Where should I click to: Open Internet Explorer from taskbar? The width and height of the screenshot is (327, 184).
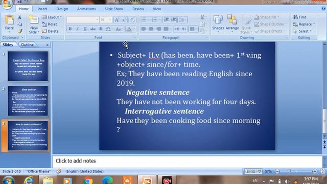[28, 180]
